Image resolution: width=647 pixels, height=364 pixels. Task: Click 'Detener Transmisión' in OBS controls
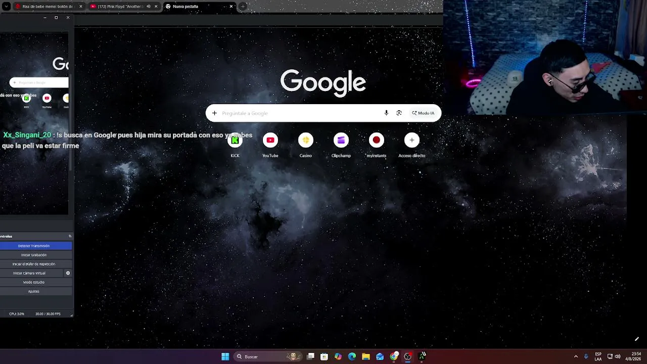pos(34,246)
